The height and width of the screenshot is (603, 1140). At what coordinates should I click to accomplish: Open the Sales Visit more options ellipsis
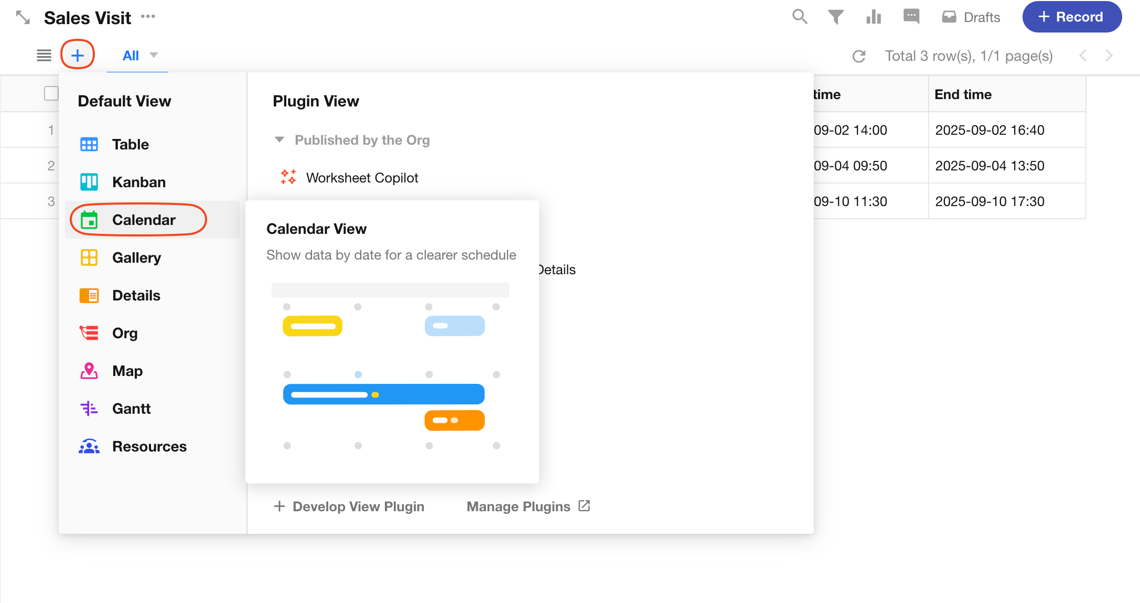[x=148, y=17]
